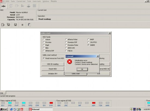Click the red PC-3000 quick launch icon
Viewport: 150px width, 111px height.
click(22, 109)
